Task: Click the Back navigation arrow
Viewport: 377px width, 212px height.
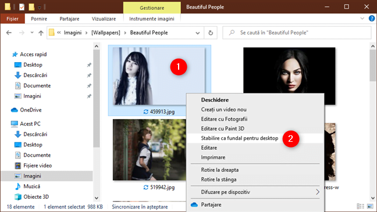Action: pyautogui.click(x=9, y=33)
